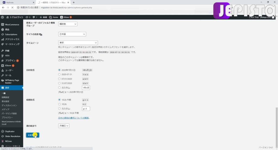The width and height of the screenshot is (278, 150).
Task: Open the comments bubble icon
Action: (34, 17)
